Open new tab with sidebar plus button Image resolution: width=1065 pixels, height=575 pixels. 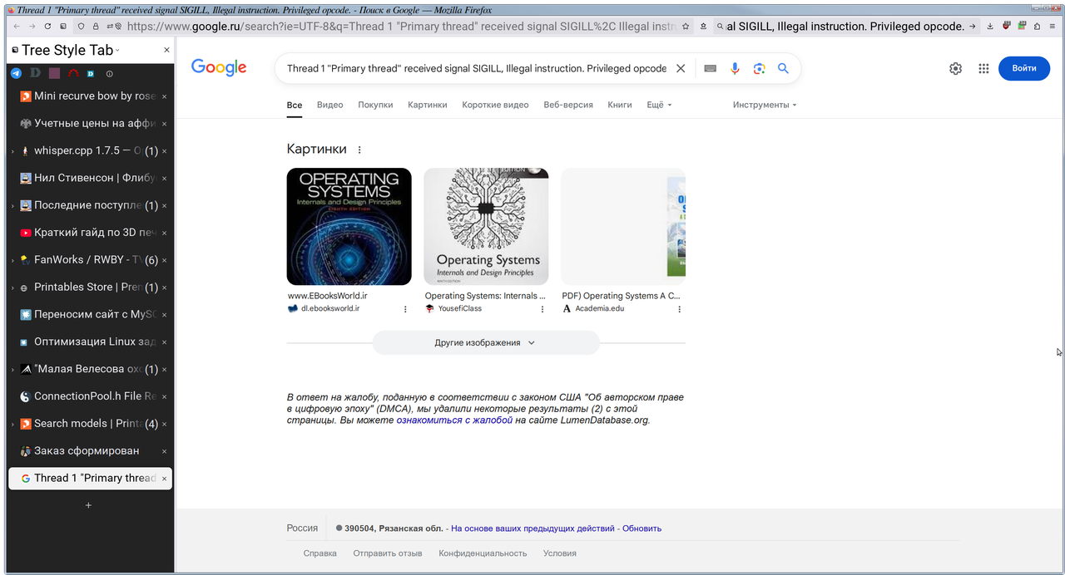click(89, 505)
